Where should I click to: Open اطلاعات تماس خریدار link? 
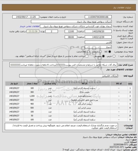click(x=29, y=26)
